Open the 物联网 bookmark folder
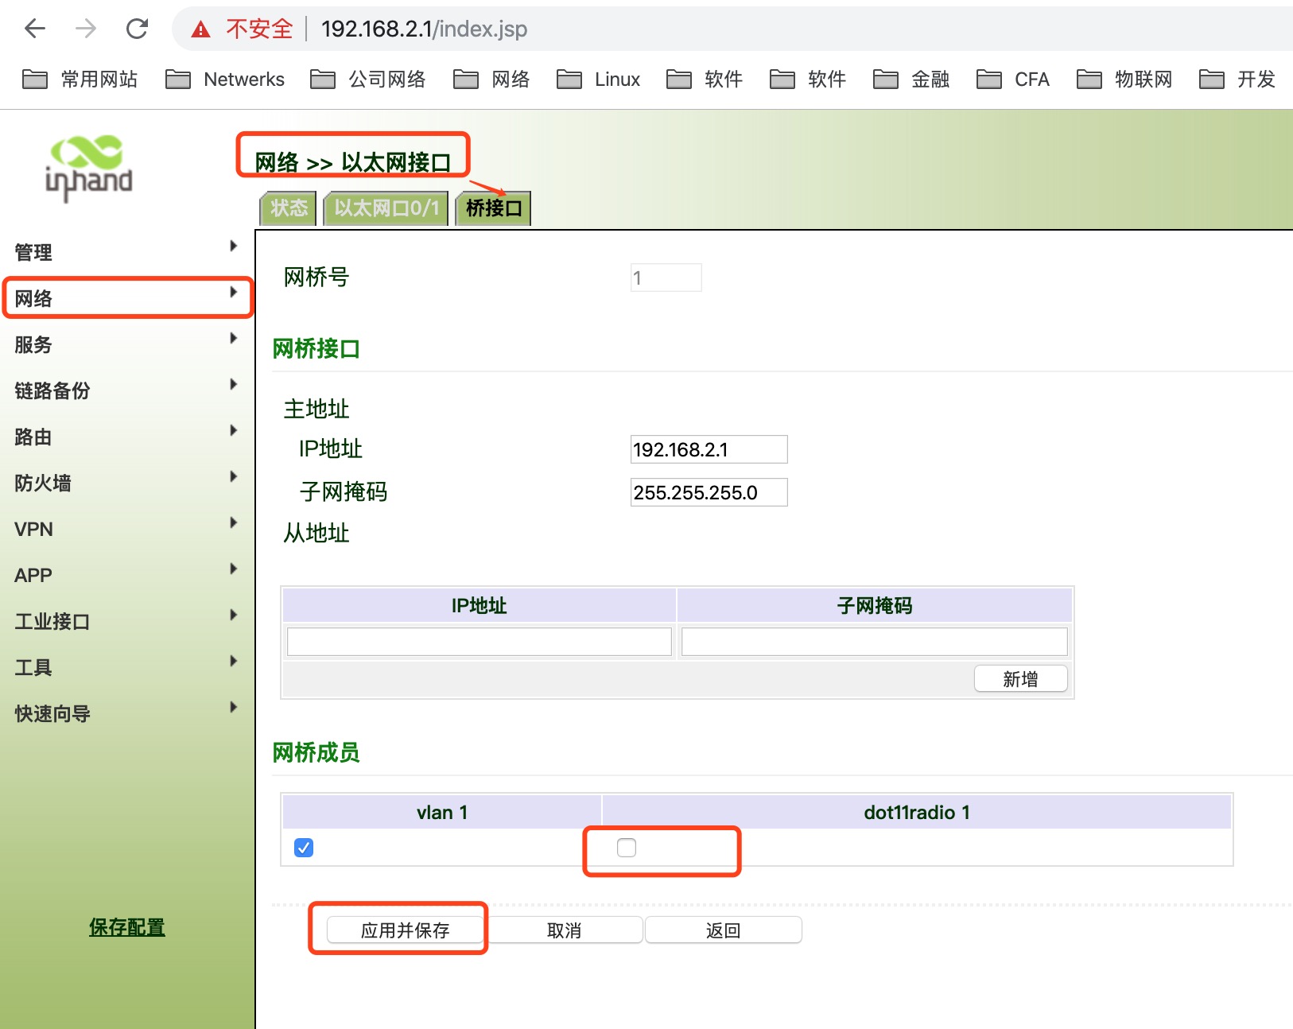This screenshot has width=1293, height=1029. 1124,80
